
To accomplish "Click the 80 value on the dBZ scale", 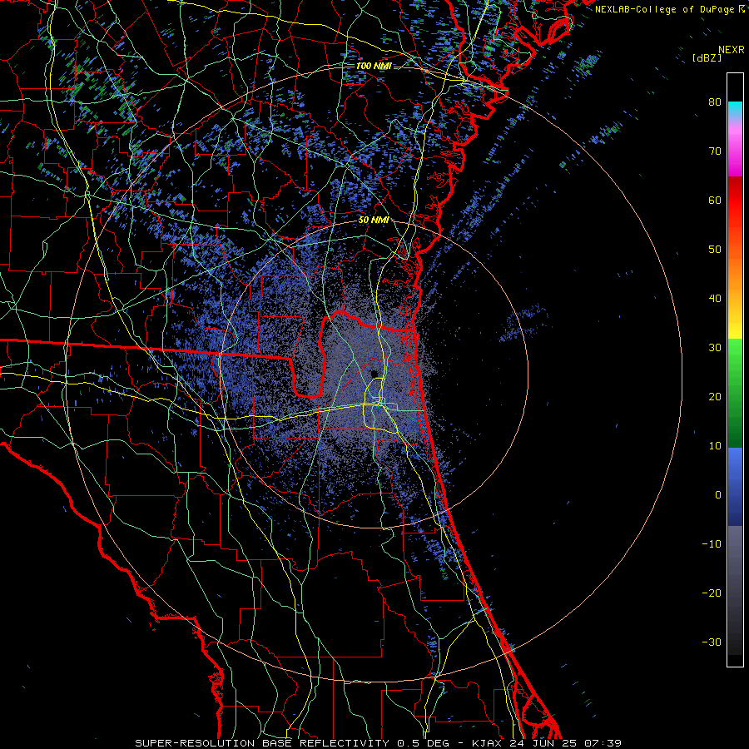I will click(x=715, y=102).
